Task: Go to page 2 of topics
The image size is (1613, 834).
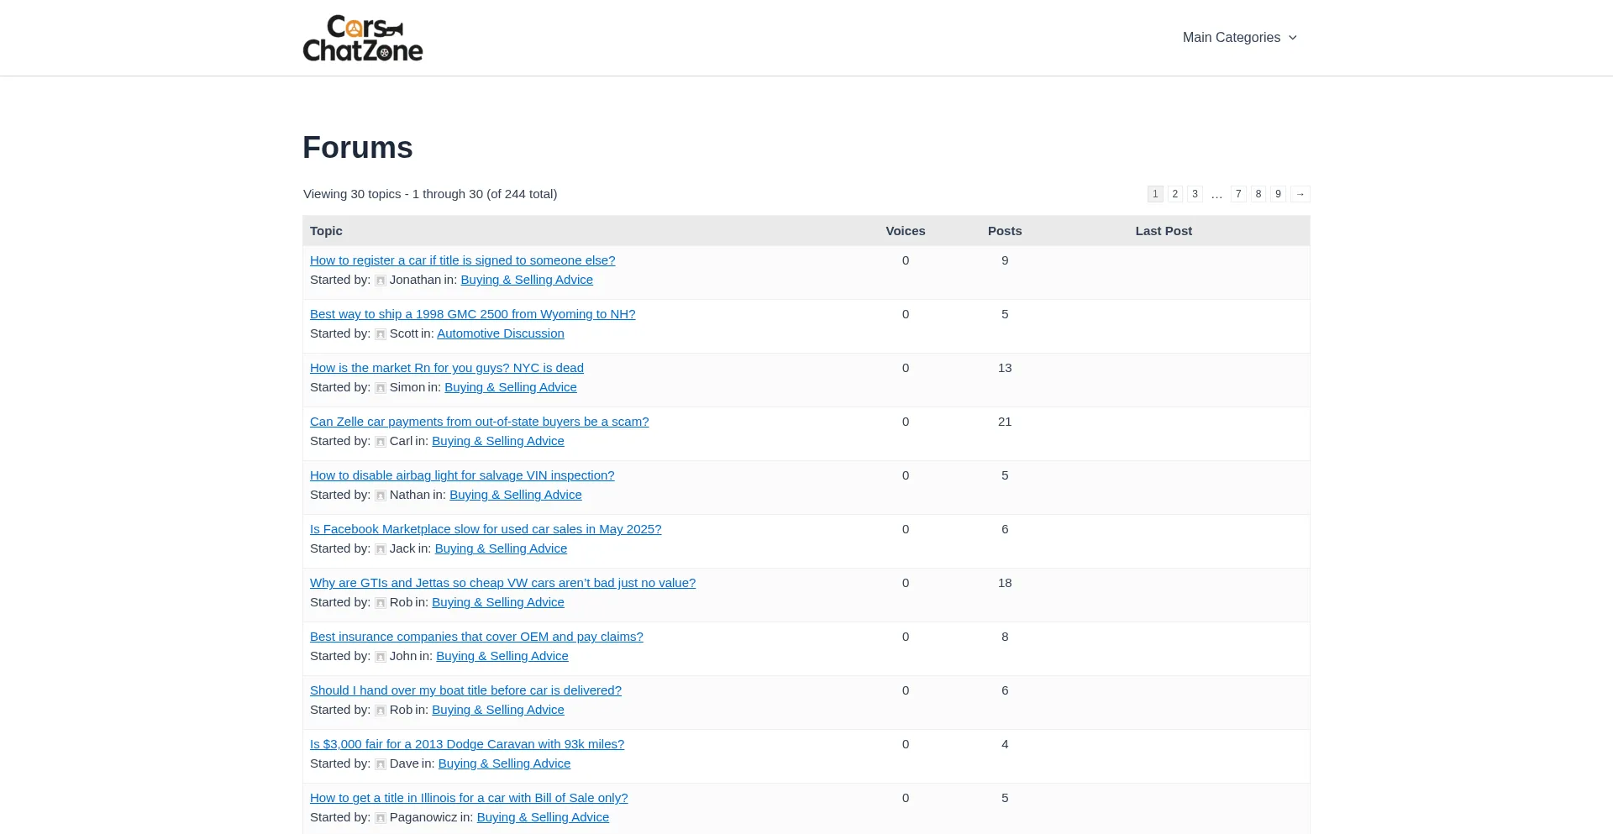Action: pos(1174,194)
